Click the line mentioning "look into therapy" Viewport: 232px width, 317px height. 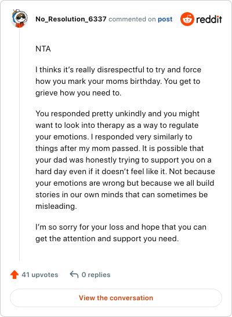(117, 126)
